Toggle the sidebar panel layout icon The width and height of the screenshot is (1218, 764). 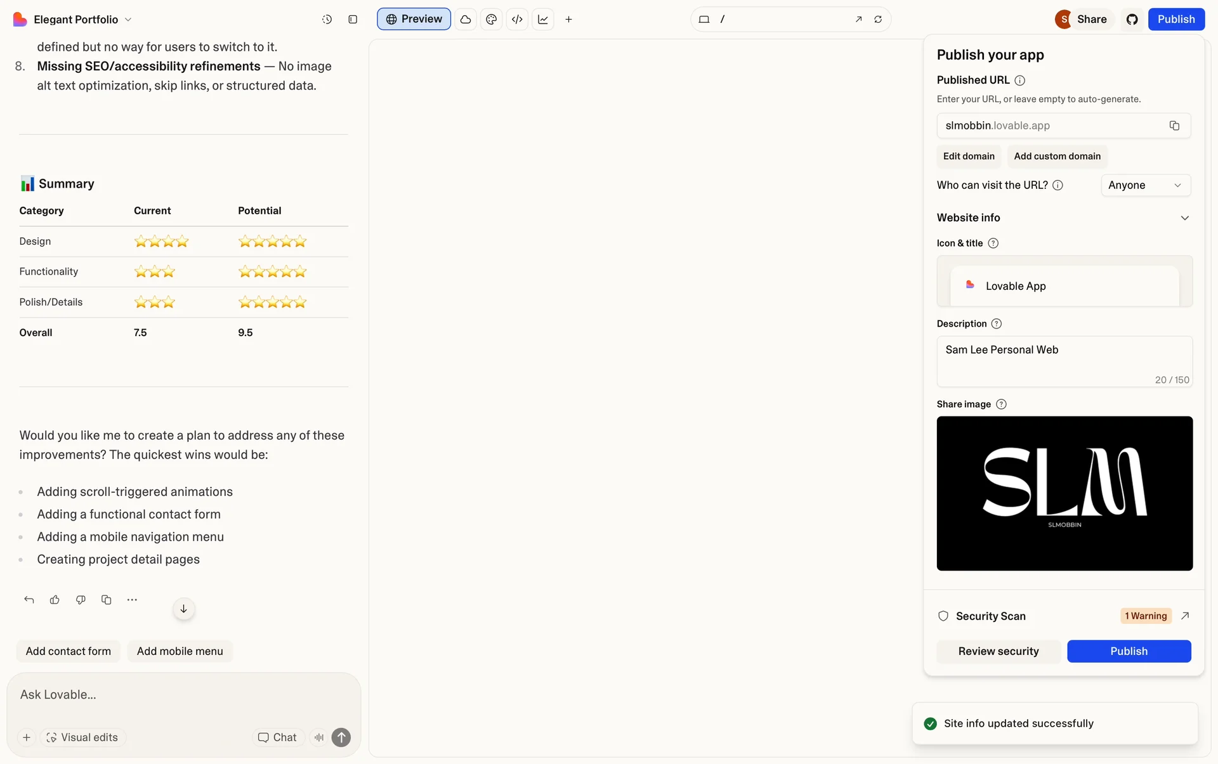click(353, 20)
